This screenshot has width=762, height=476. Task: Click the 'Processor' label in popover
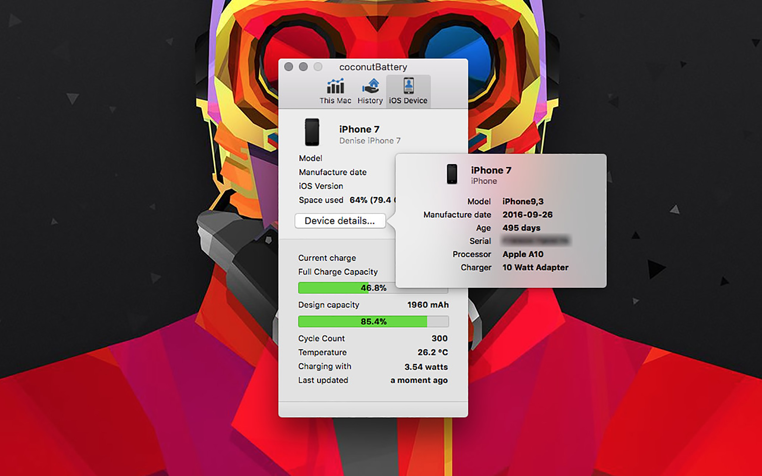472,254
